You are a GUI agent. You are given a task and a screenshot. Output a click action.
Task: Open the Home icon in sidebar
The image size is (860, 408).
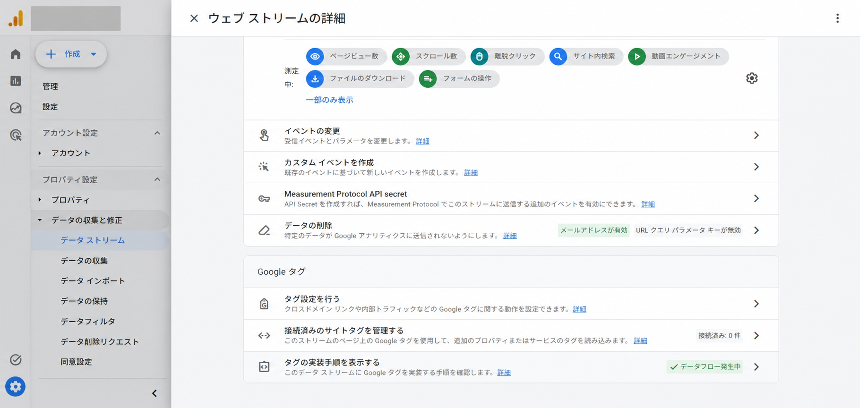16,54
